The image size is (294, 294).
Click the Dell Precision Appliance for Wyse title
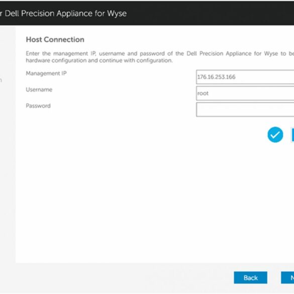(66, 14)
